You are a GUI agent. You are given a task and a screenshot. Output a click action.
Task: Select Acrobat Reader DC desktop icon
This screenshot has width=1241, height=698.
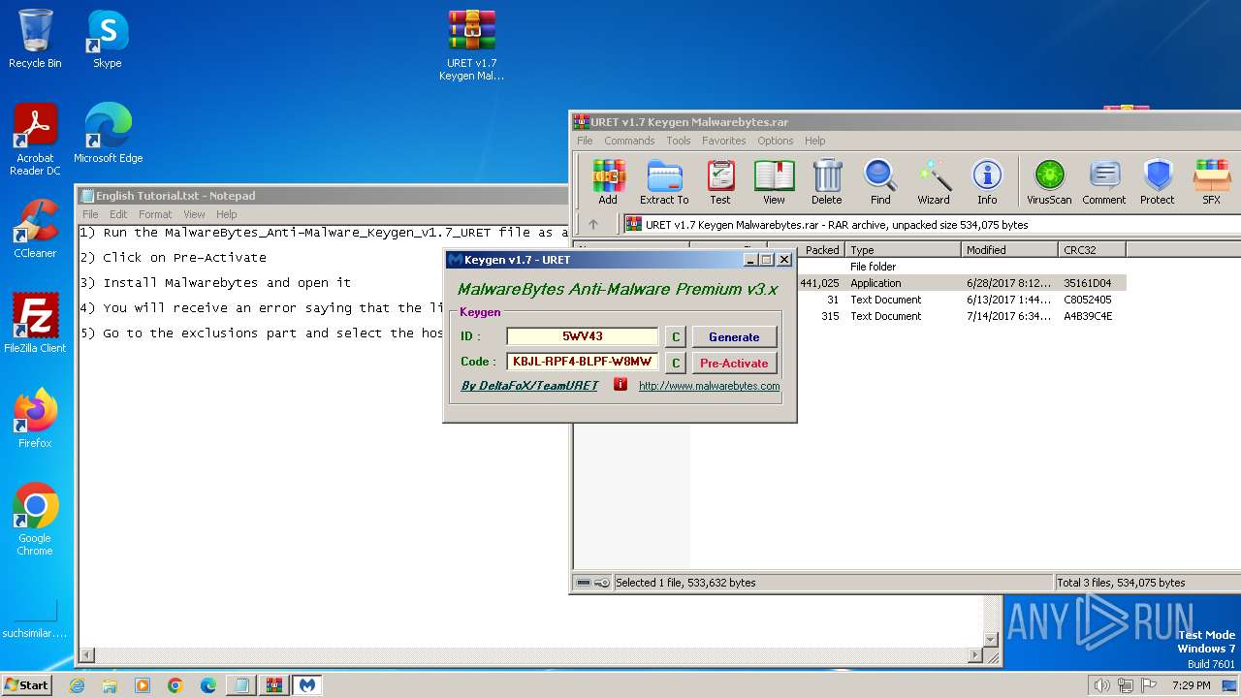(x=35, y=141)
